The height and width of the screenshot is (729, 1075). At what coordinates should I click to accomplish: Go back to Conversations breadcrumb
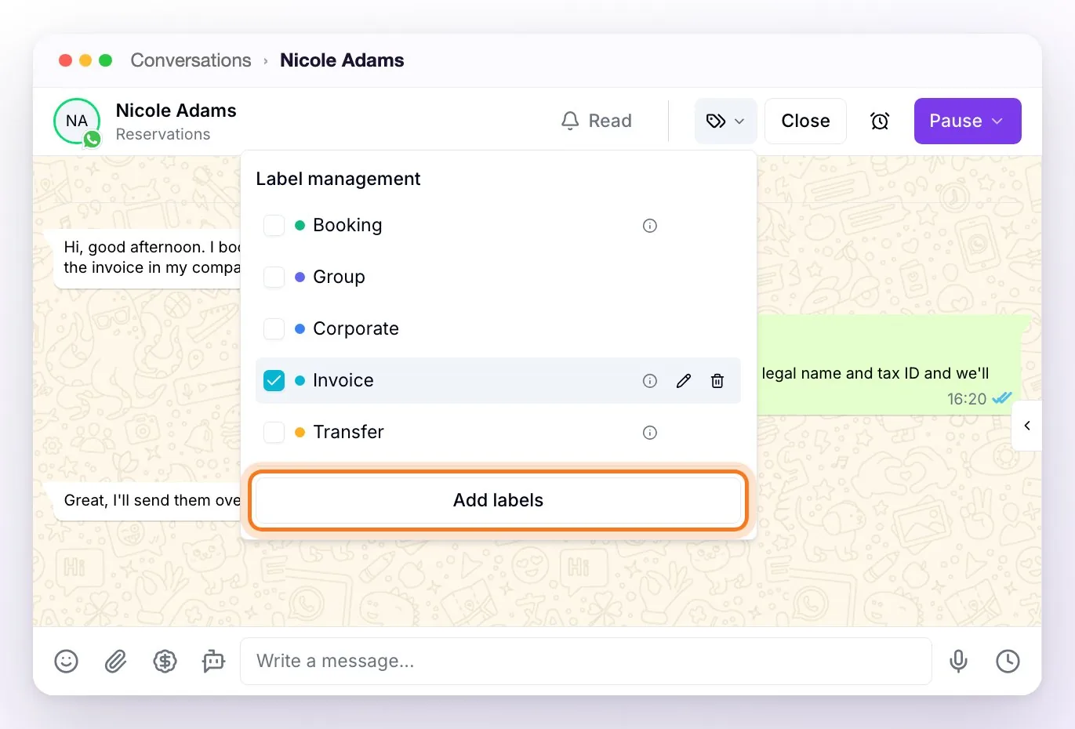191,60
